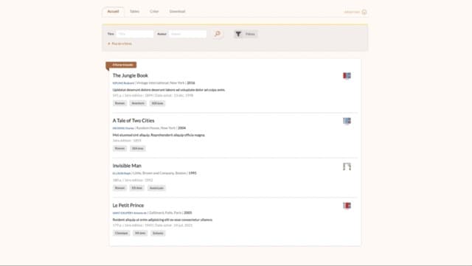Select the Classique tag under Le Petit Prince

coord(121,233)
